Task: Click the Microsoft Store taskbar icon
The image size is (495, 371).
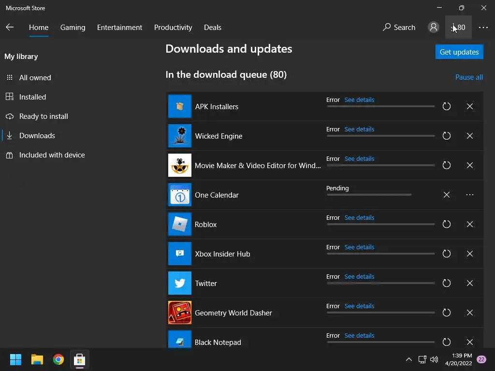Action: coord(80,359)
